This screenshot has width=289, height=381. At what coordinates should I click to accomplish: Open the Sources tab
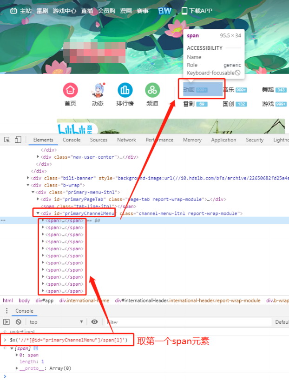coord(99,140)
